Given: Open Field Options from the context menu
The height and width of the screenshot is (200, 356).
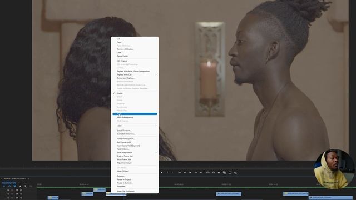Looking at the screenshot, I should [135, 149].
